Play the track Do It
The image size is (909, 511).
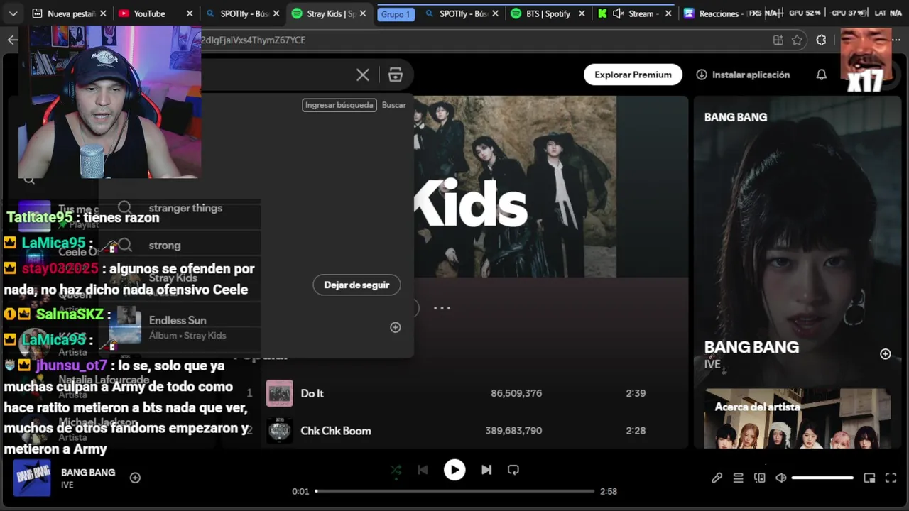tap(312, 393)
